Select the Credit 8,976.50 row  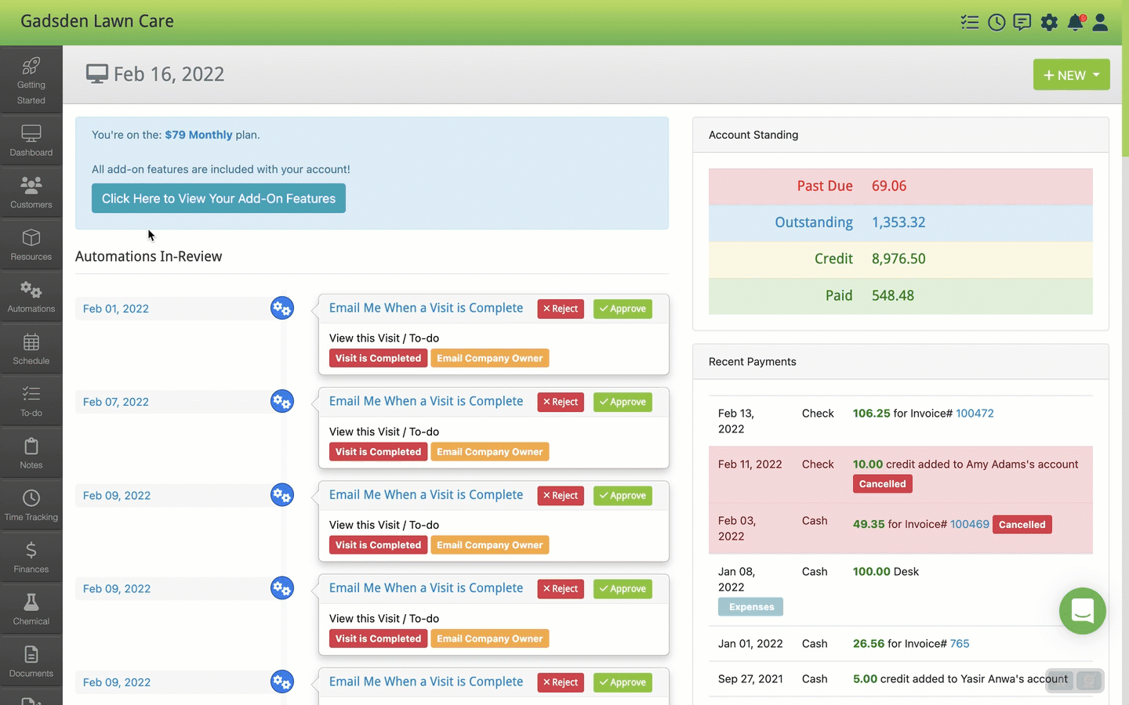tap(901, 259)
